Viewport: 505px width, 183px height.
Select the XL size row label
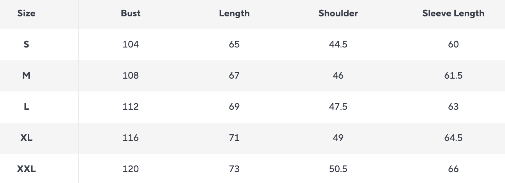(26, 138)
